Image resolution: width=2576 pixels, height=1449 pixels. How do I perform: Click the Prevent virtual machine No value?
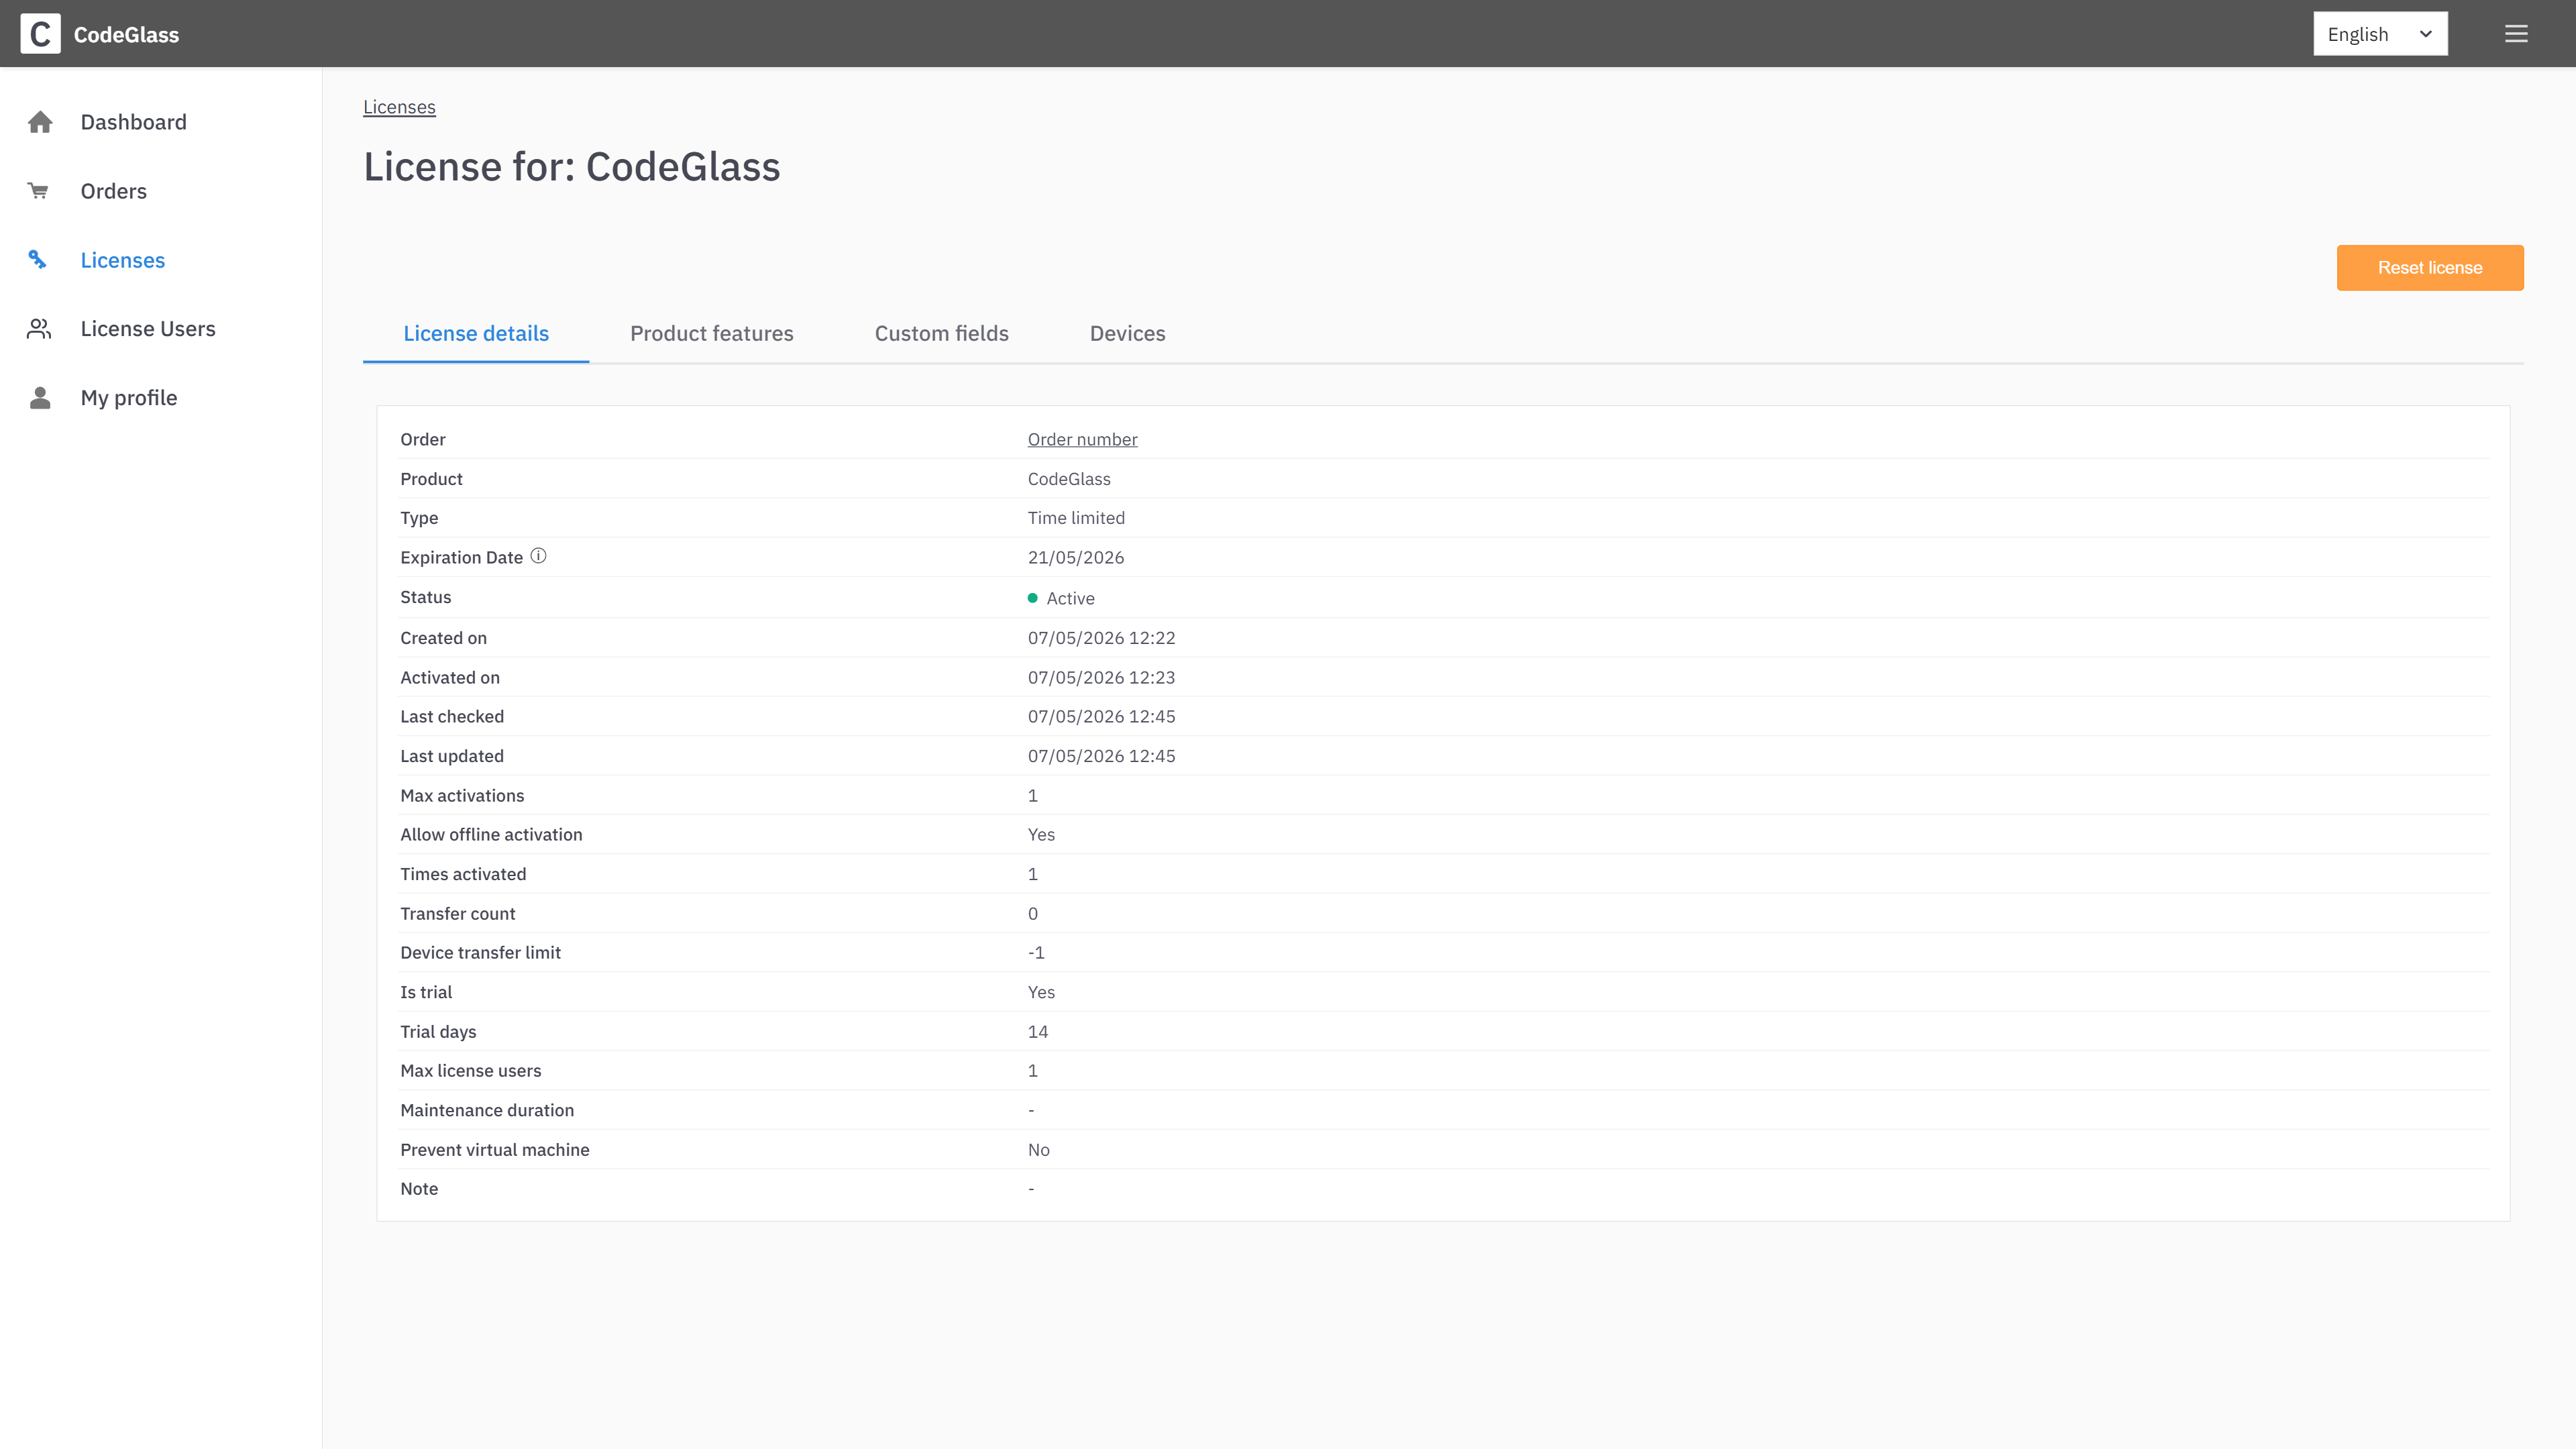pos(1039,1150)
